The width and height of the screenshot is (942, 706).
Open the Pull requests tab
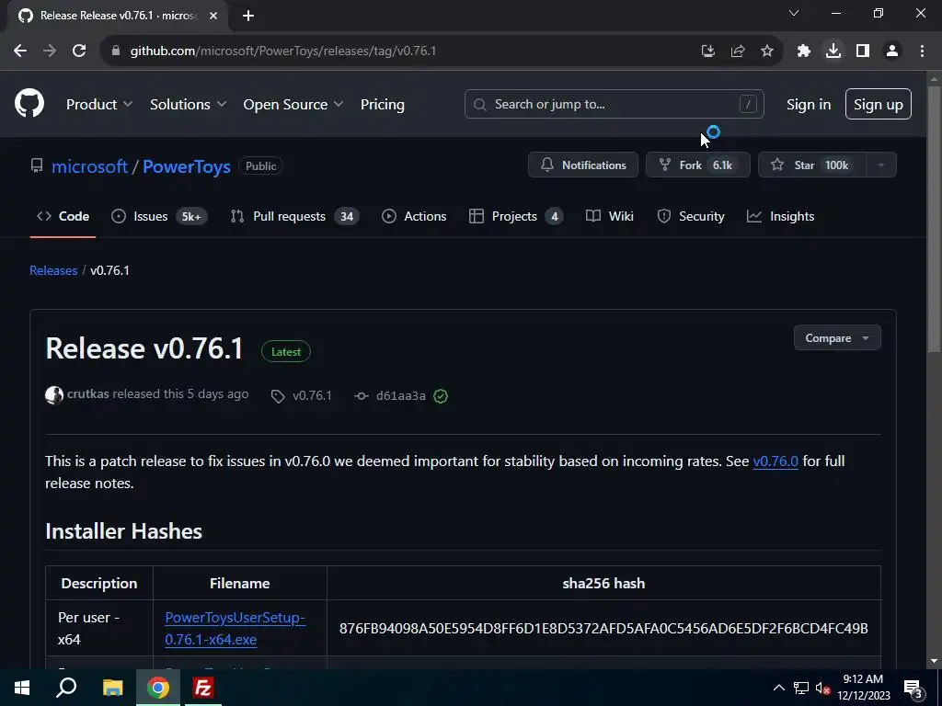294,216
